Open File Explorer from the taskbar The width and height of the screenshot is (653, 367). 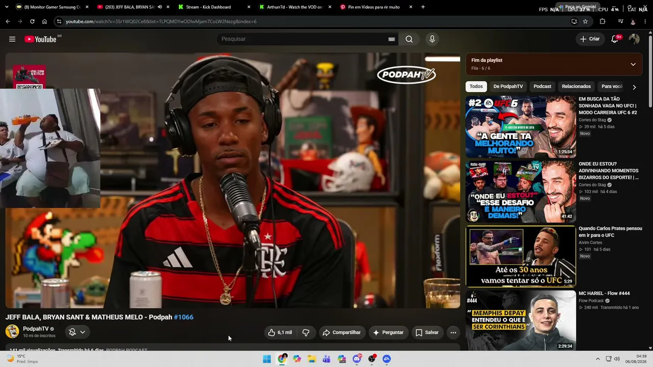[312, 359]
